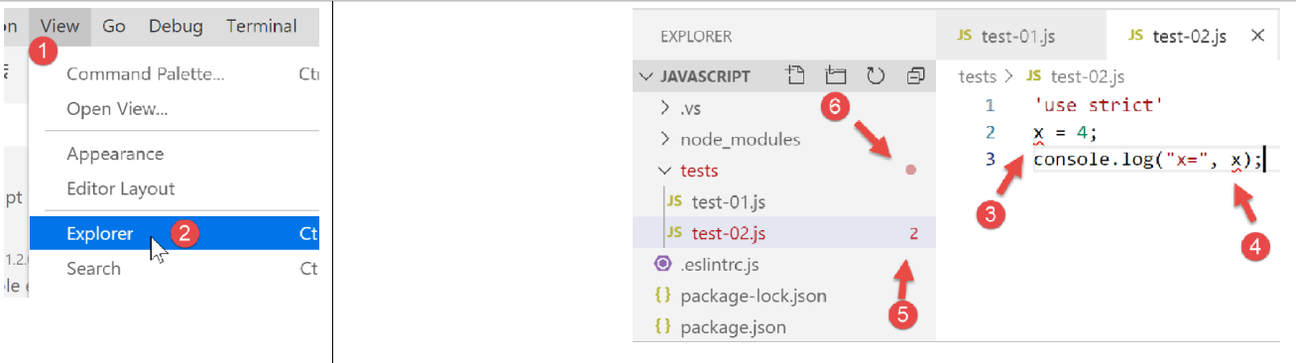
Task: Click the tests breadcrumb segment
Action: (977, 76)
